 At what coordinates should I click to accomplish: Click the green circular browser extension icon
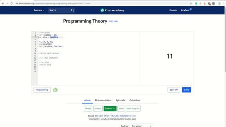pos(196,4)
